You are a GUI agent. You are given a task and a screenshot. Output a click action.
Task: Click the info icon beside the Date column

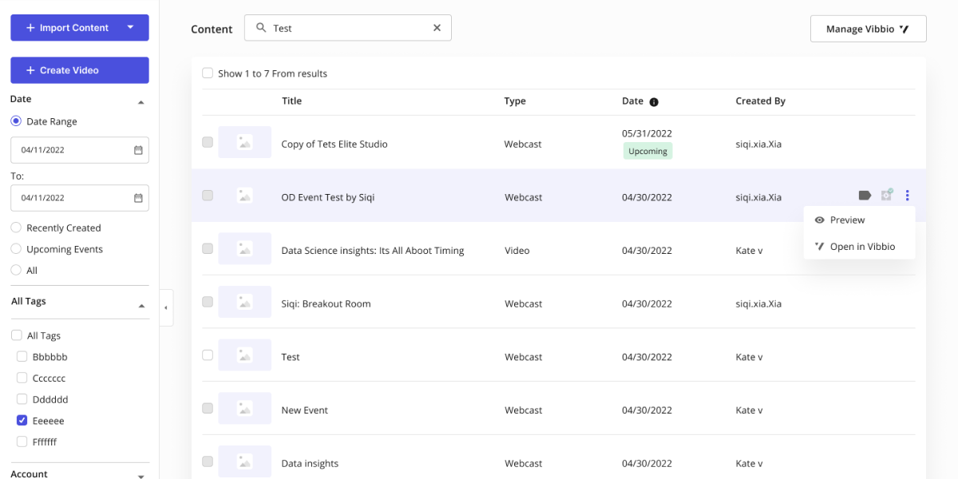point(654,101)
